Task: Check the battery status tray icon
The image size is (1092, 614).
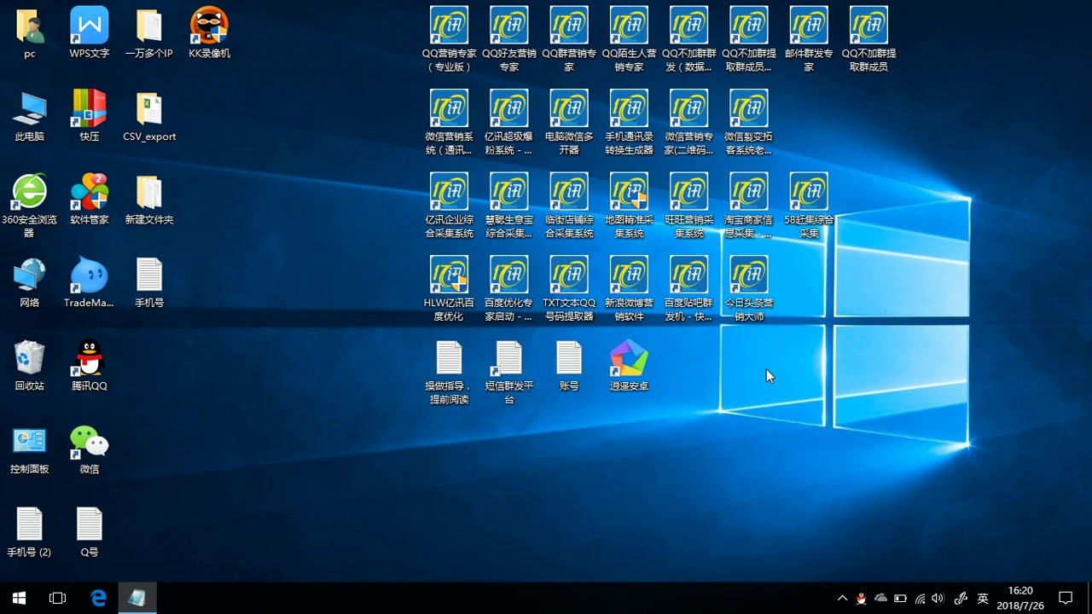Action: click(x=900, y=598)
